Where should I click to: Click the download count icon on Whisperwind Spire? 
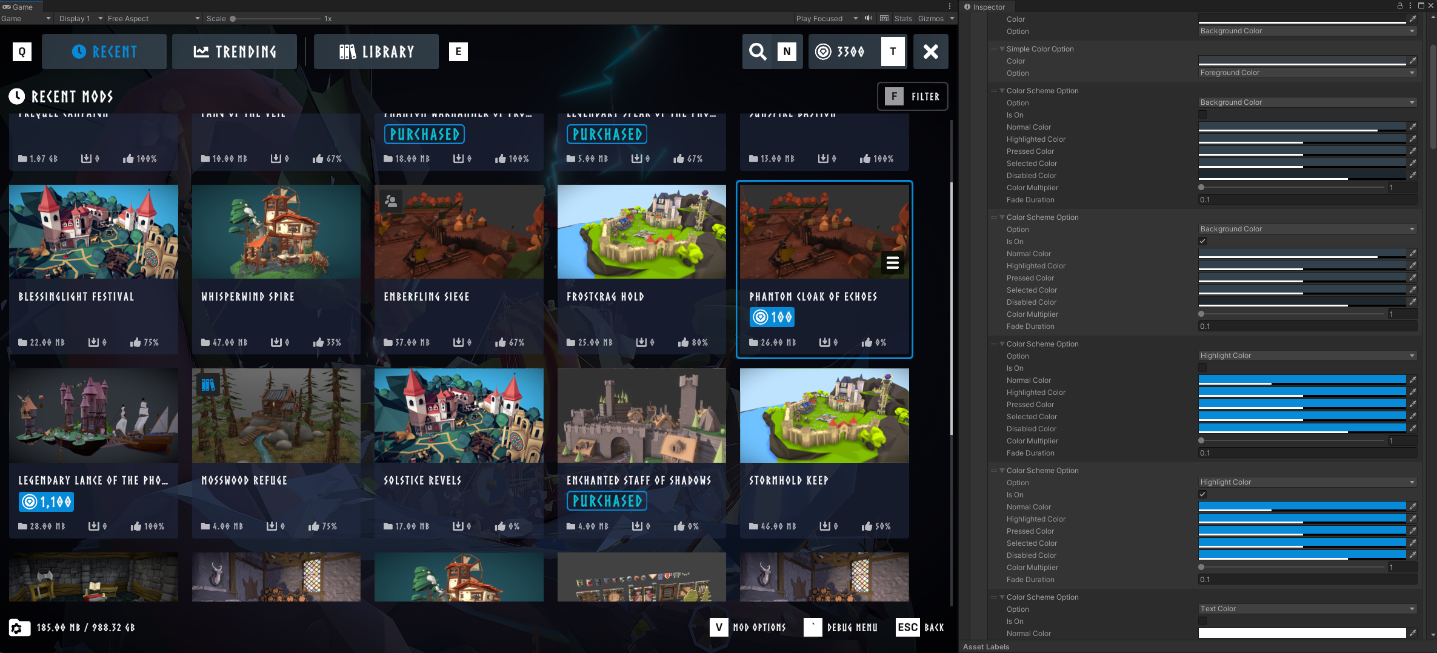276,342
